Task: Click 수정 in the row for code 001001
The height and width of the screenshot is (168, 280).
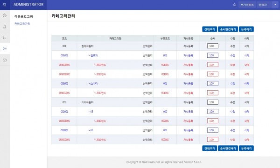Action: (x=232, y=55)
